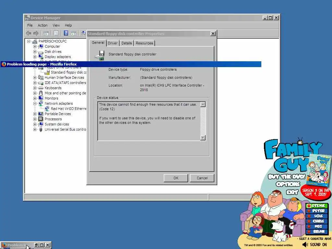Image resolution: width=332 pixels, height=249 pixels.
Task: Toggle the console tree toolbar icon
Action: (x=46, y=33)
